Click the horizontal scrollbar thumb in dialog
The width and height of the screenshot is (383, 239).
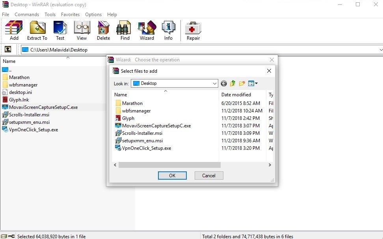pos(169,165)
